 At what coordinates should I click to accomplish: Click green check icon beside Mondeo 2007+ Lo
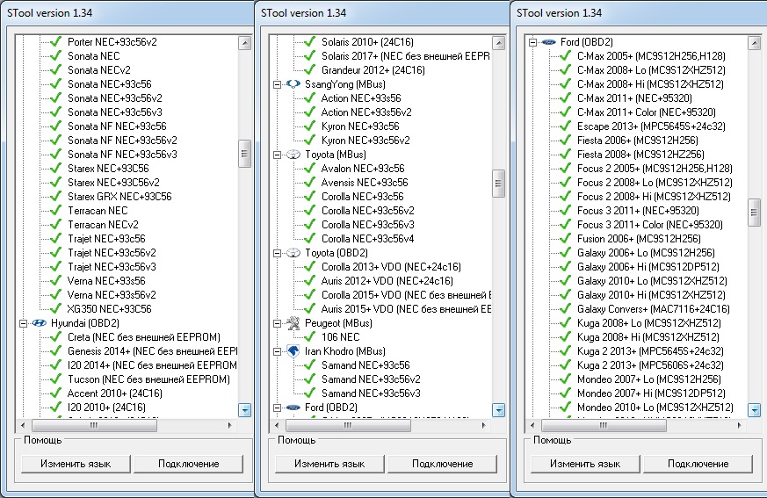tap(566, 379)
